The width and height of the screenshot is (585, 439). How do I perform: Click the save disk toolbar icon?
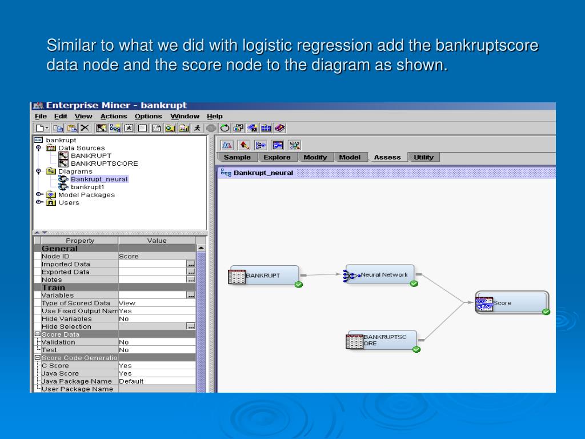[x=157, y=128]
